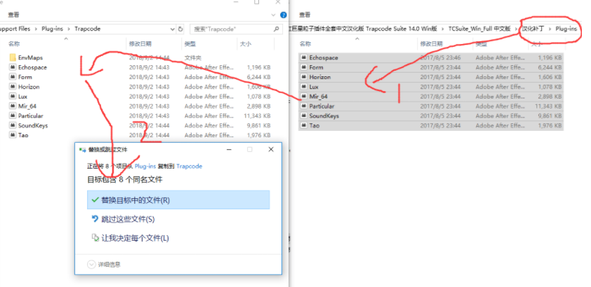Click Horizon plugin icon in 汉化补丁 Plug-ins window
The image size is (591, 287).
(303, 77)
